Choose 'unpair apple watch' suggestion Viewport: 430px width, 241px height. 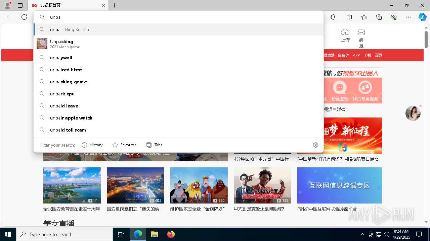178,118
